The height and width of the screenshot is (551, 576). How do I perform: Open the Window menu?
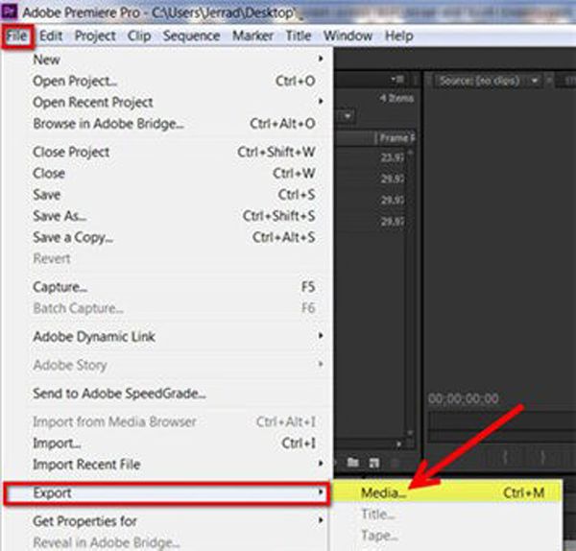tap(348, 36)
